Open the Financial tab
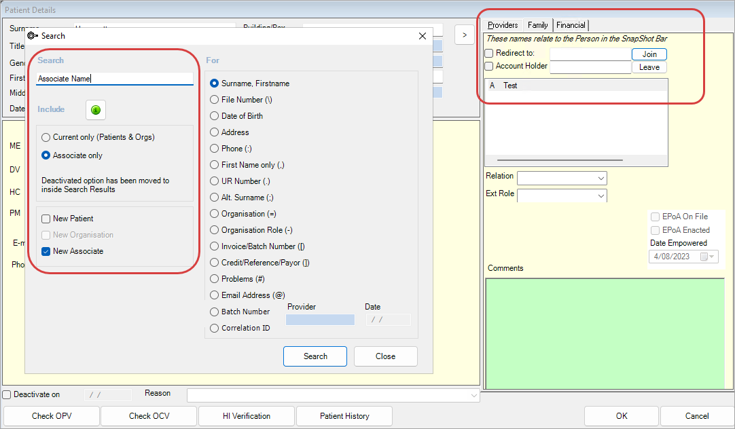Image resolution: width=735 pixels, height=429 pixels. tap(571, 25)
